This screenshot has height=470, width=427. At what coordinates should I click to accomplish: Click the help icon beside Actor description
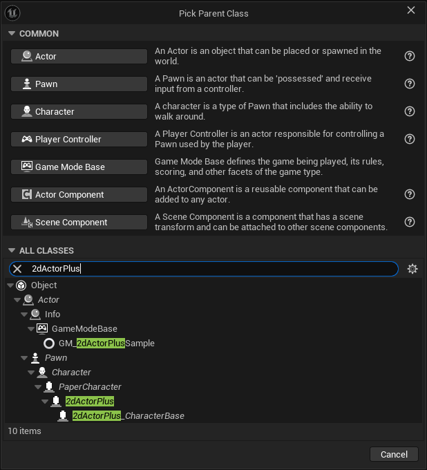pos(410,56)
